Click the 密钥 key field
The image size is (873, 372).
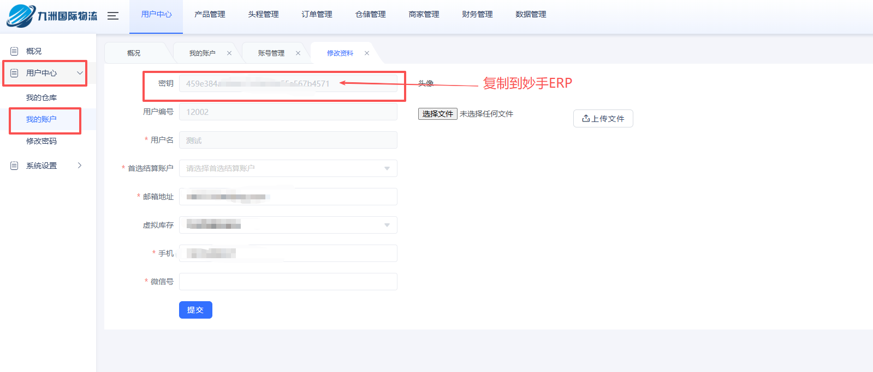(x=288, y=83)
